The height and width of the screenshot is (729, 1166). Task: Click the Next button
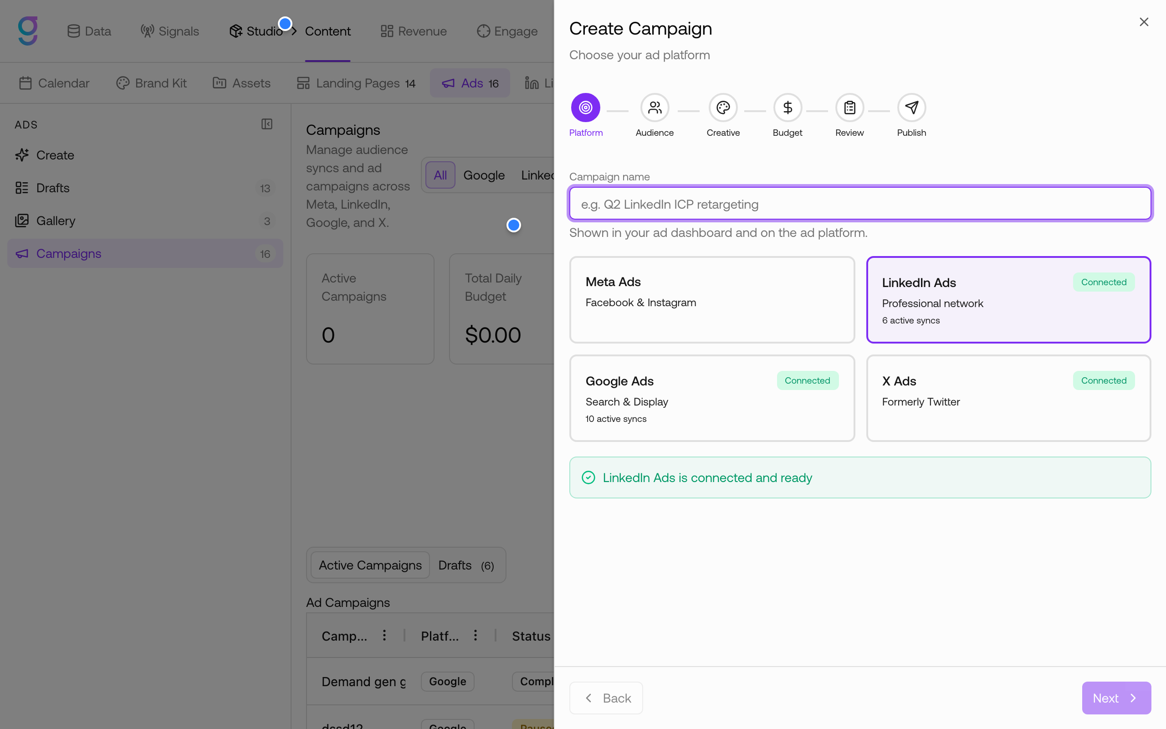(x=1116, y=698)
